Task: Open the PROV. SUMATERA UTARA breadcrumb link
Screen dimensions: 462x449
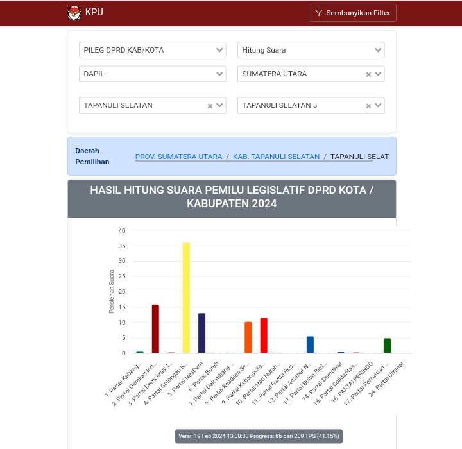Action: click(x=178, y=157)
